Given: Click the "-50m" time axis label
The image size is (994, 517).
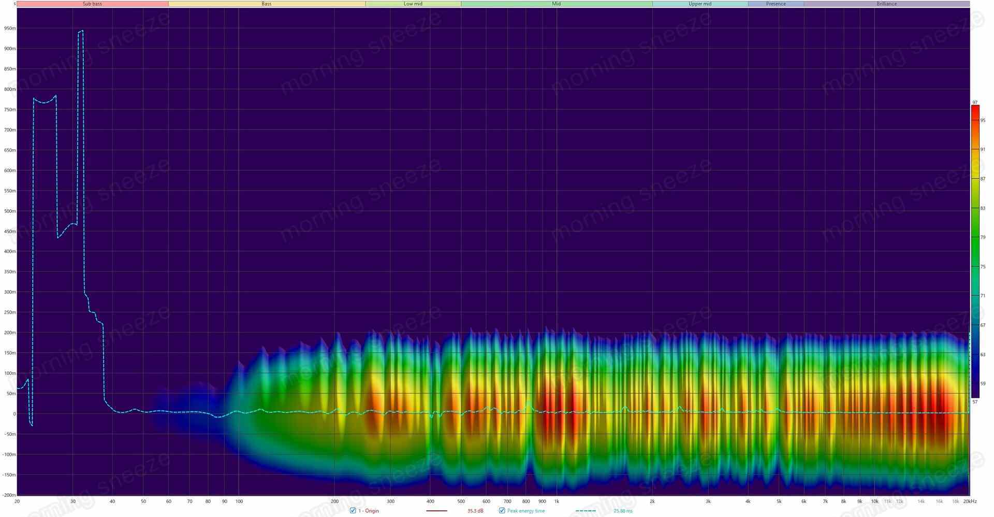Looking at the screenshot, I should pos(10,434).
